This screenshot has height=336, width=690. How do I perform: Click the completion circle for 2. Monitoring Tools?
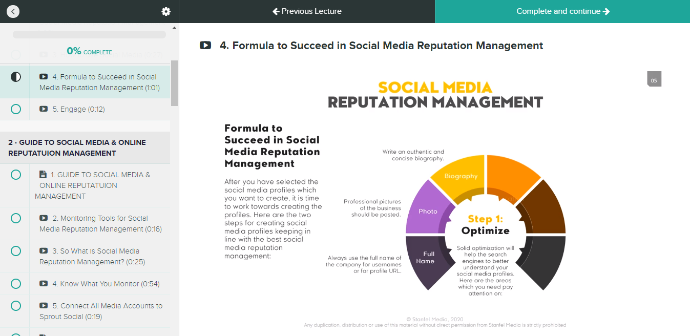click(16, 218)
